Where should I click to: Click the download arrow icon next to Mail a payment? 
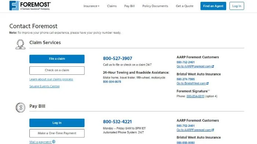54,142
